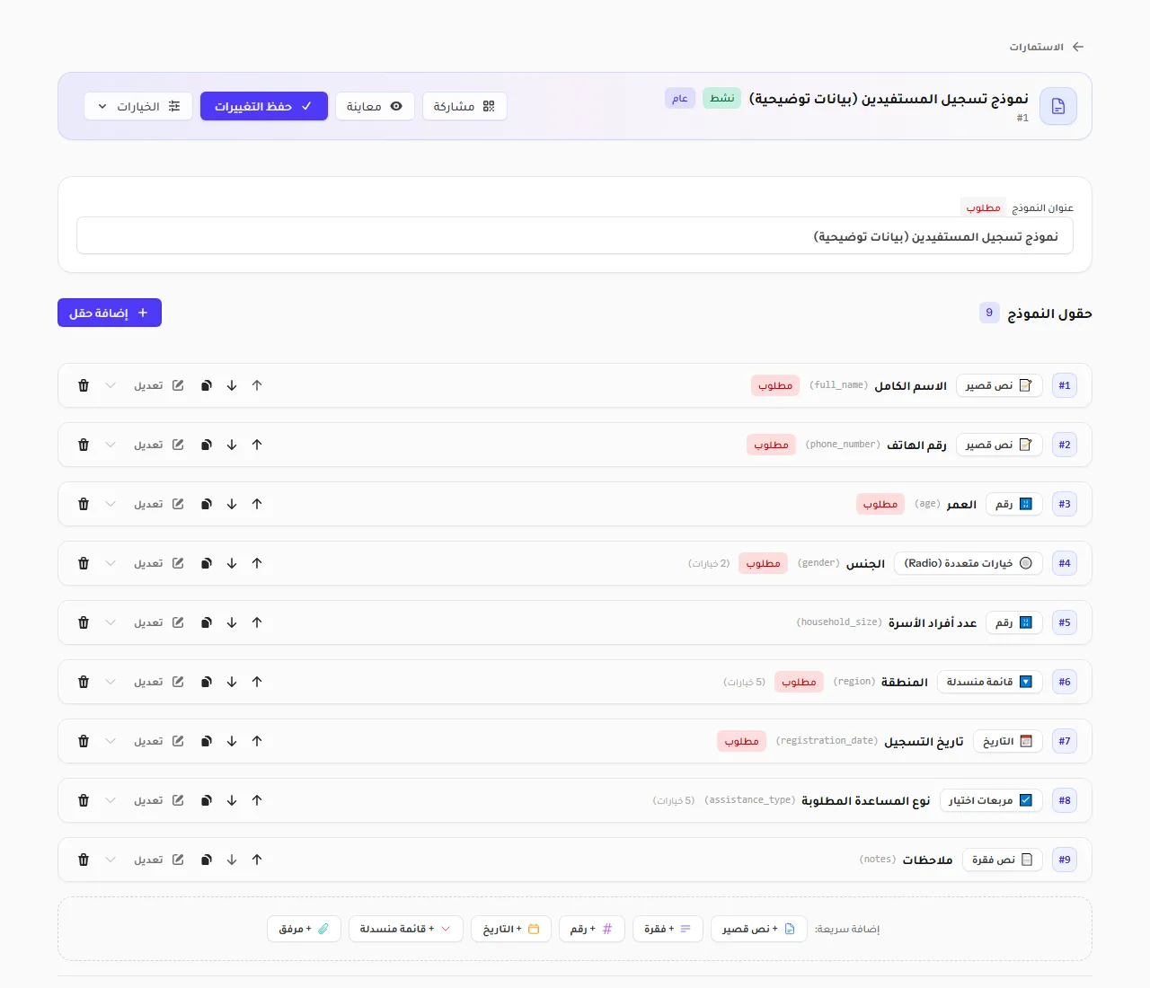The image size is (1150, 988).
Task: Quick add a قائمة منسدلة field
Action: (406, 929)
